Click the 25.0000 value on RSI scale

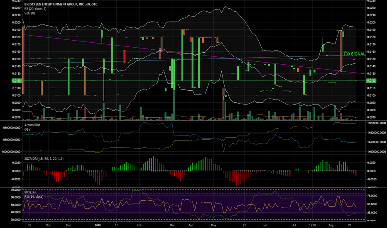click(x=372, y=213)
